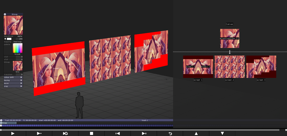Expand the crop section

(x=13, y=86)
